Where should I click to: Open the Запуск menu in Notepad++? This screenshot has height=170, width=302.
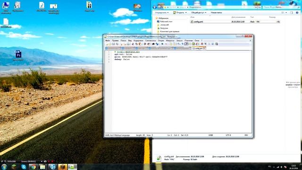[179, 41]
